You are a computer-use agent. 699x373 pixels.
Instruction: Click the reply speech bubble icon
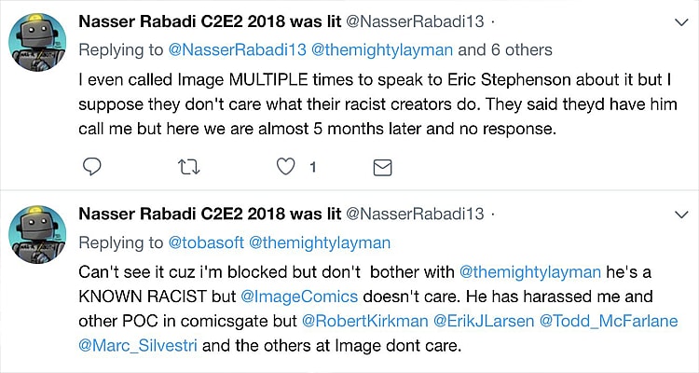pyautogui.click(x=91, y=167)
